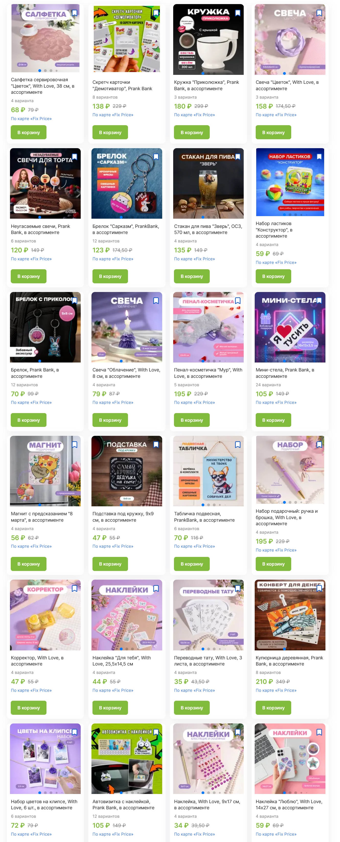Bookmark the Корректор With Love item
Image resolution: width=340 pixels, height=842 pixels.
[75, 588]
